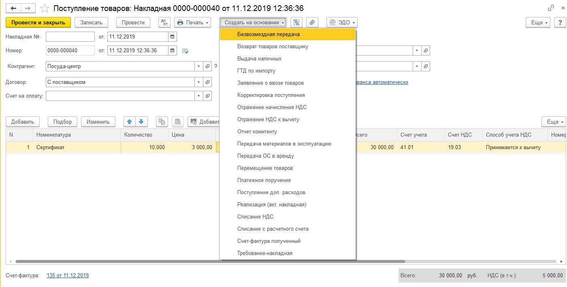Viewport: 567px width, 287px height.
Task: Expand the Контрагент dropdown list
Action: point(198,66)
